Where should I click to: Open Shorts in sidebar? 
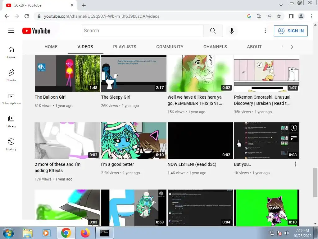point(11,76)
